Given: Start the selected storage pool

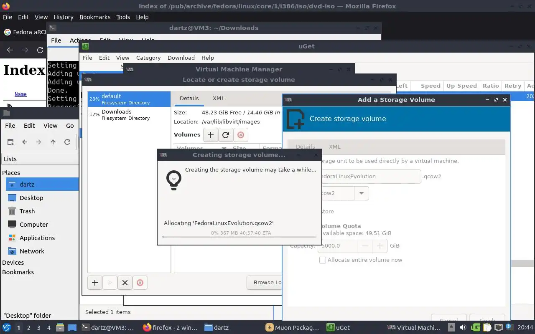Looking at the screenshot, I should point(110,283).
